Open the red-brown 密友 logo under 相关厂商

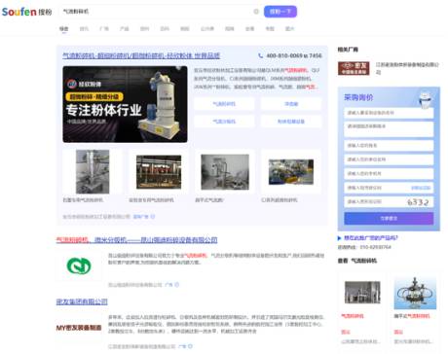(354, 68)
